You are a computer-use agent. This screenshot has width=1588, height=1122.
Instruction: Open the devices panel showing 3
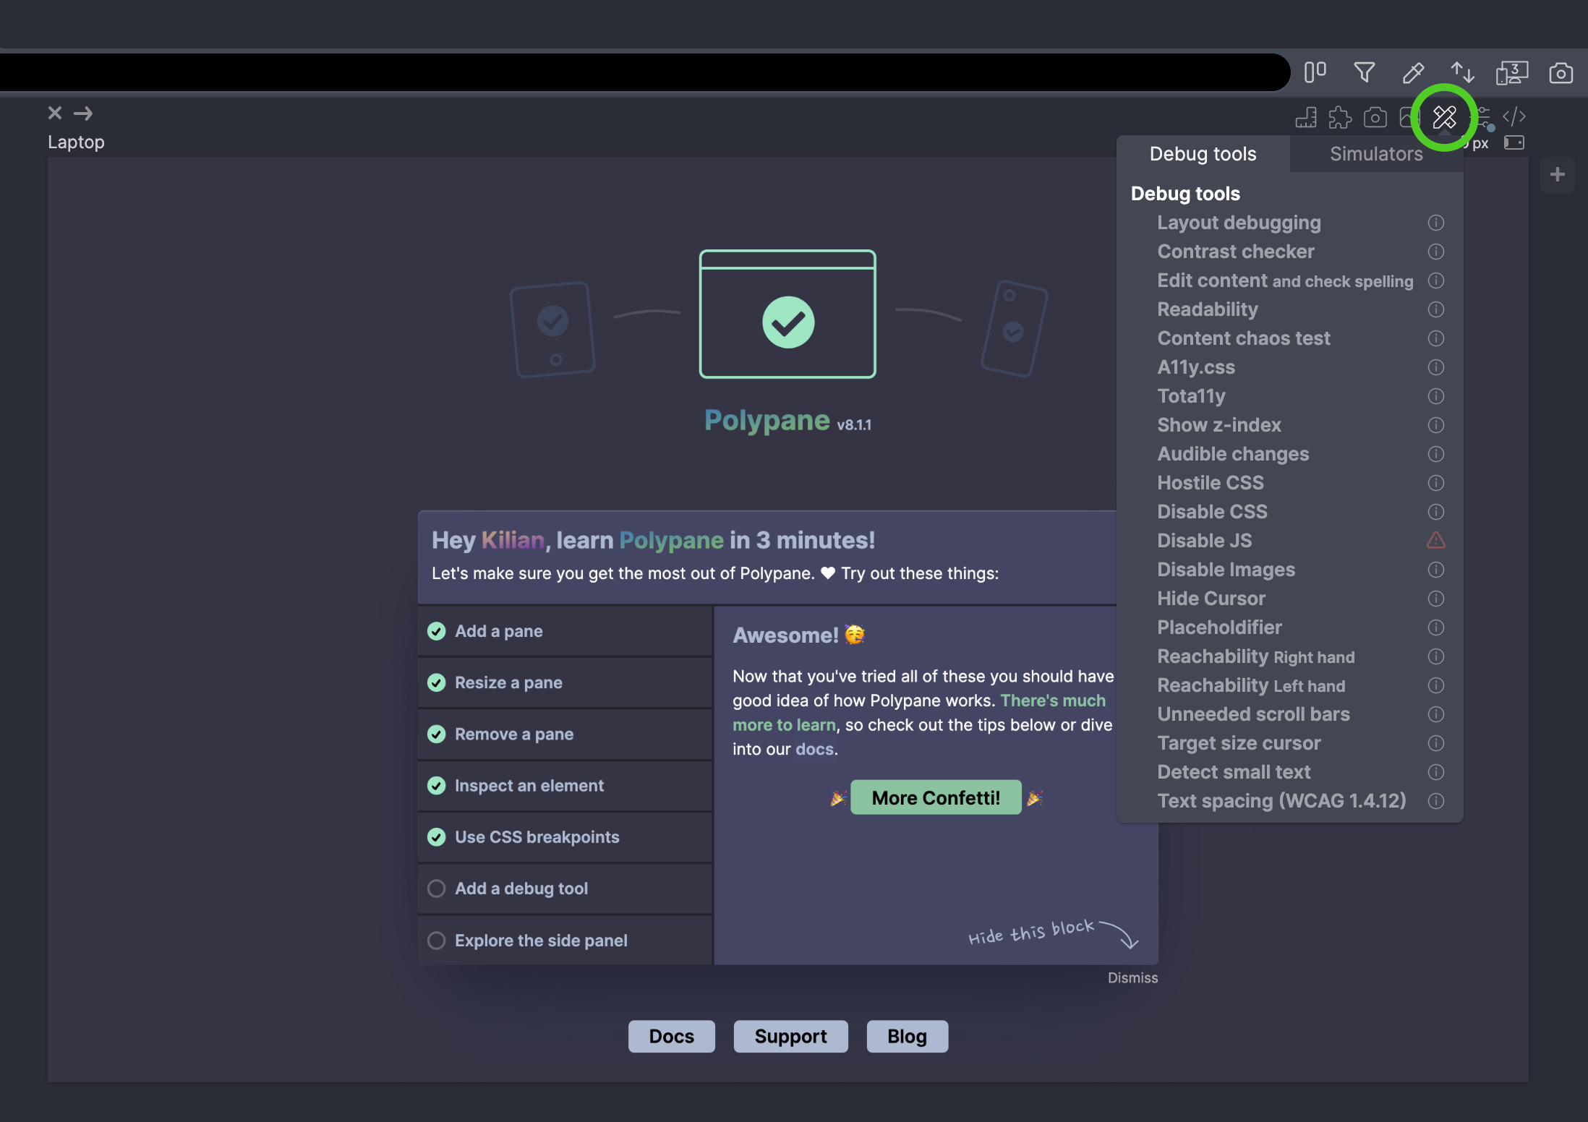(1511, 72)
